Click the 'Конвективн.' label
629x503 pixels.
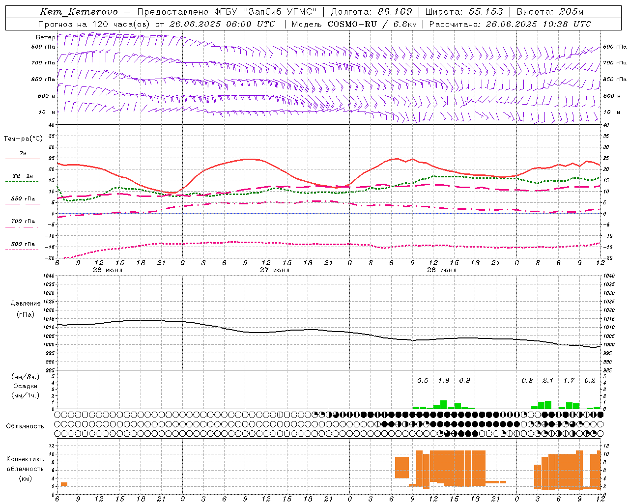click(26, 459)
